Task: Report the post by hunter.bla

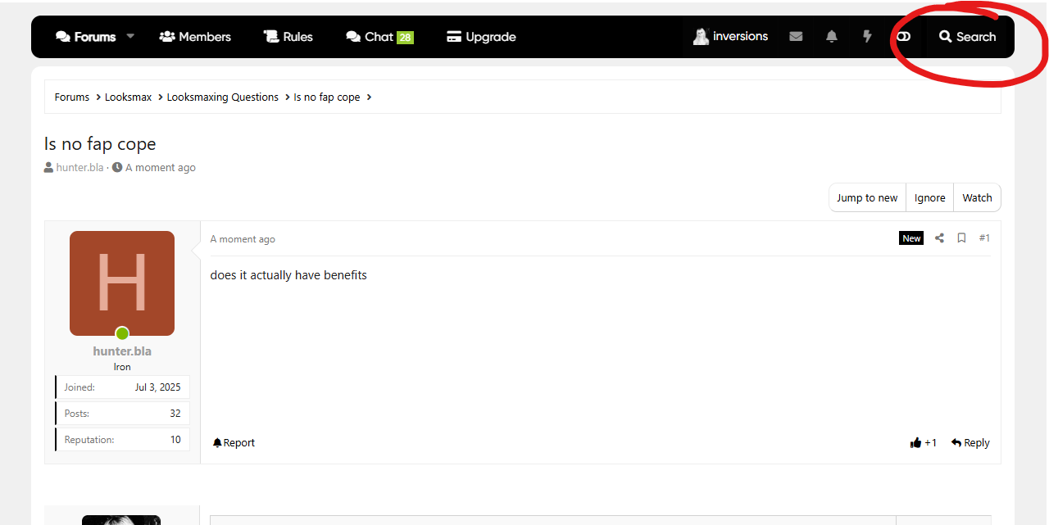Action: [234, 442]
